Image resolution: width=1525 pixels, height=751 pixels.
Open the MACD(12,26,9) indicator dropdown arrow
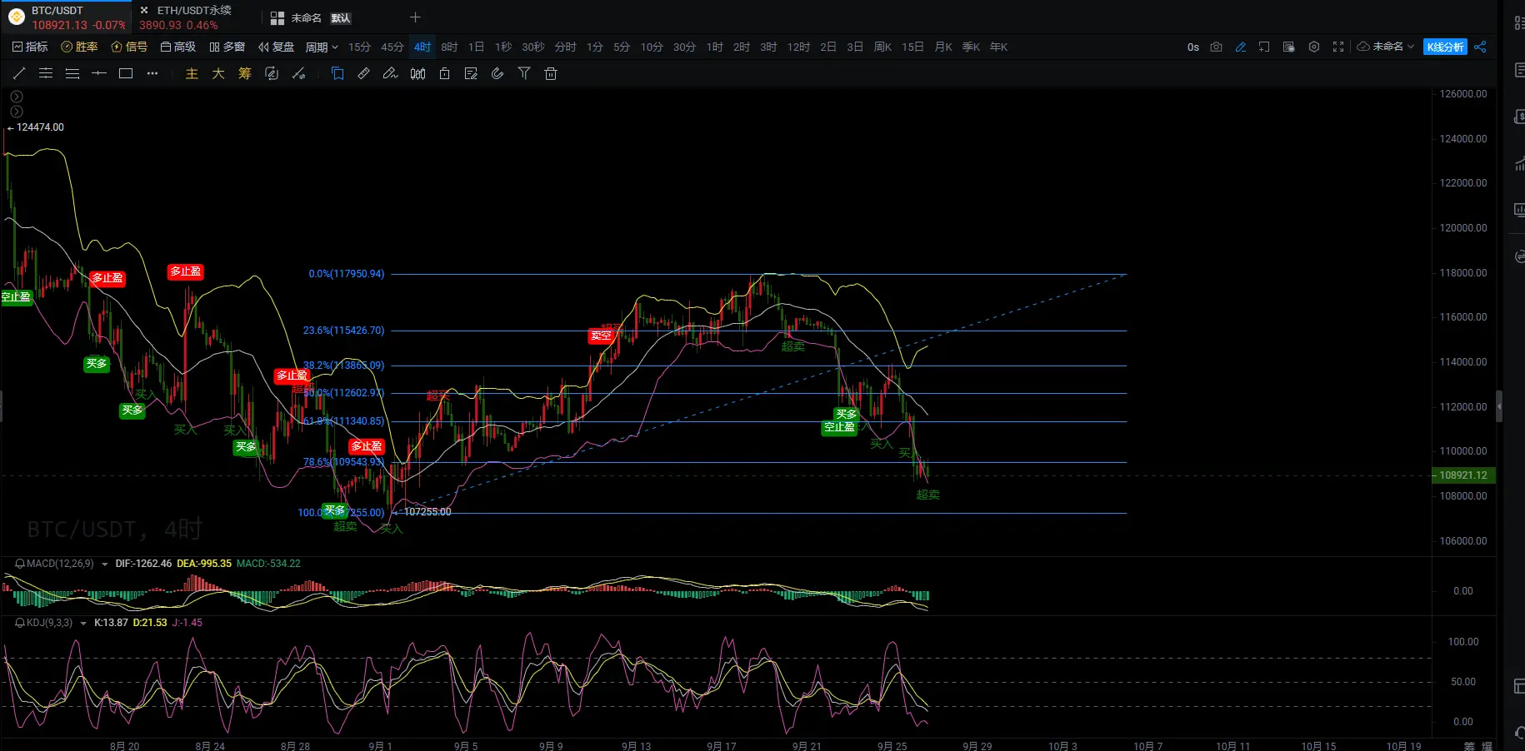point(105,564)
